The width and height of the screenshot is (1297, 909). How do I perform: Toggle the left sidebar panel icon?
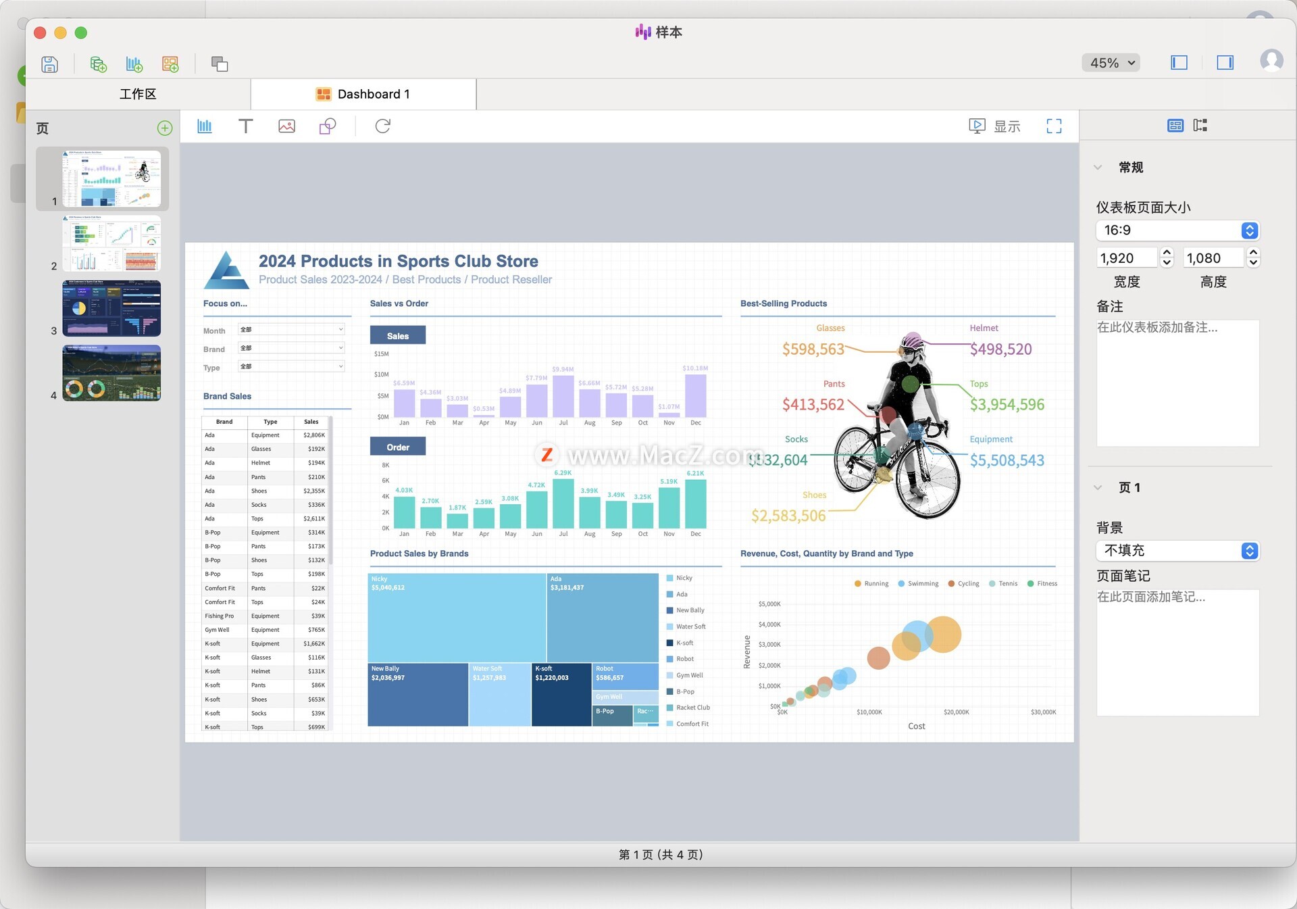click(1179, 62)
